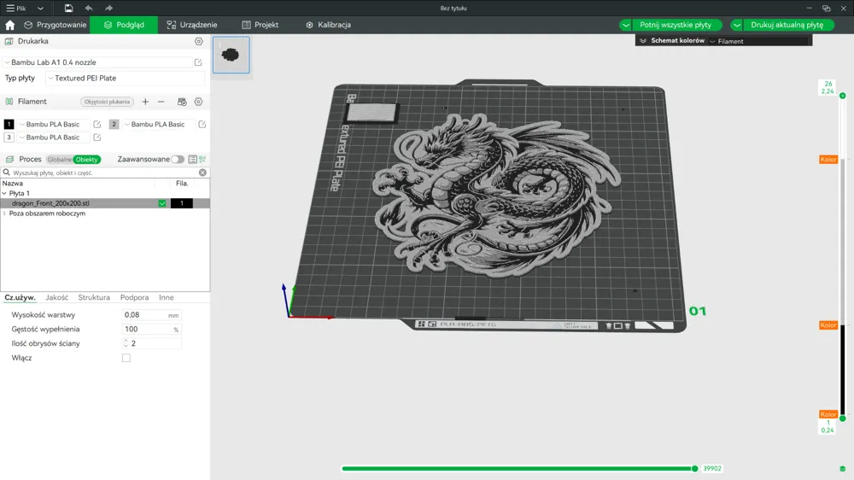Click Drukuj aktualną płytę button
The image size is (854, 480).
[787, 25]
